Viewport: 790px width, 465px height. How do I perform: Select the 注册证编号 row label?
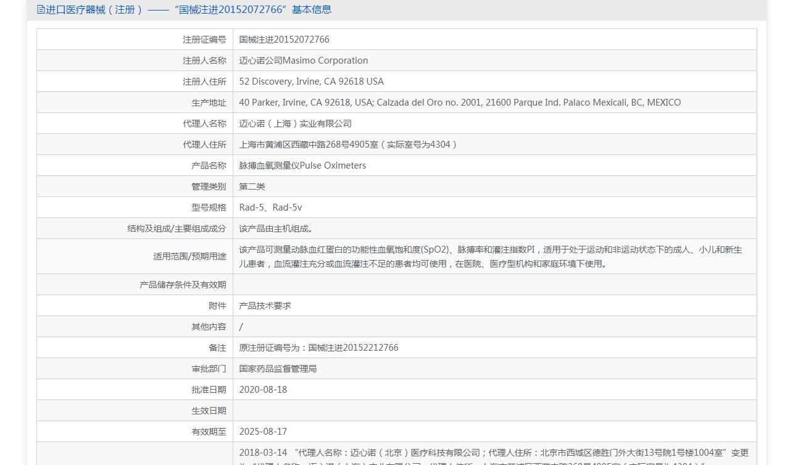point(204,40)
